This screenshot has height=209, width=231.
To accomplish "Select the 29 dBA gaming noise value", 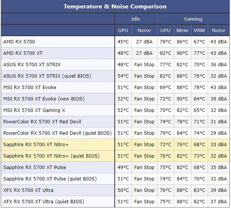I will point(219,133).
